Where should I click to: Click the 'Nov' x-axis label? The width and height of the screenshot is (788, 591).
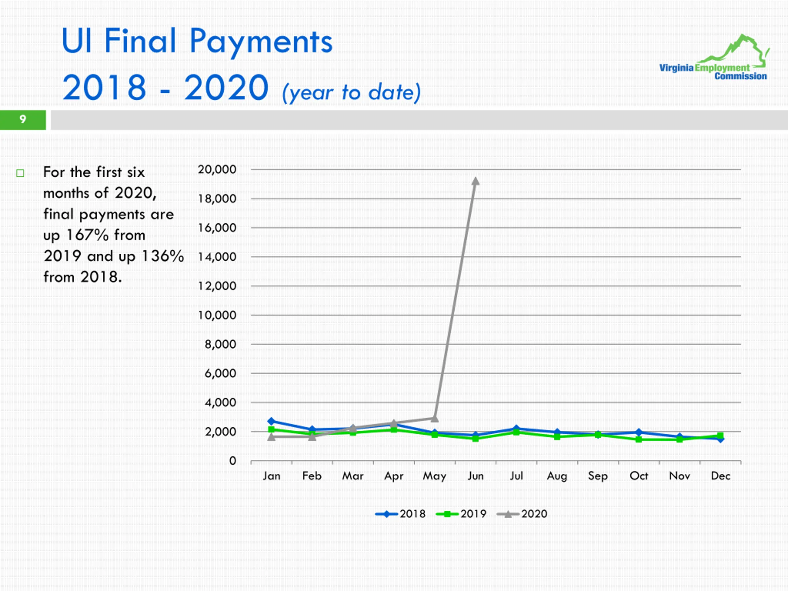679,476
